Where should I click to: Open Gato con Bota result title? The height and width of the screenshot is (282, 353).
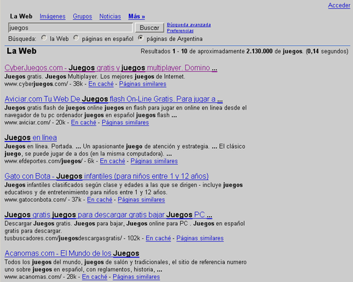[x=106, y=176]
